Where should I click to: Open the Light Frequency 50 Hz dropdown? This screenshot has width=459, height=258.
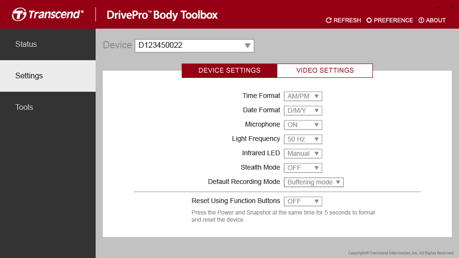[x=303, y=139]
